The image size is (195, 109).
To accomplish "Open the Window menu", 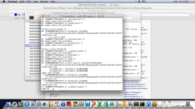I will (x=44, y=2).
